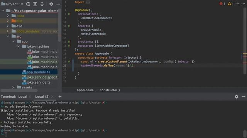Expand the folded import statement
This screenshot has width=247, height=138.
click(88, 2)
